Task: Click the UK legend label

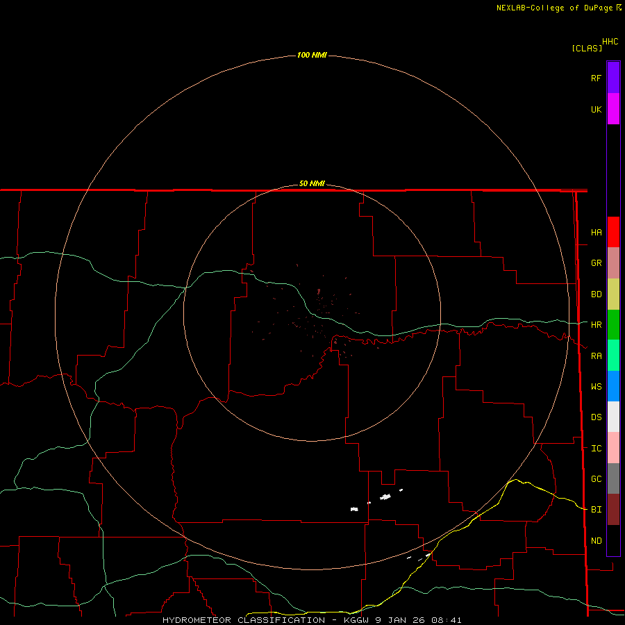Action: click(x=596, y=110)
